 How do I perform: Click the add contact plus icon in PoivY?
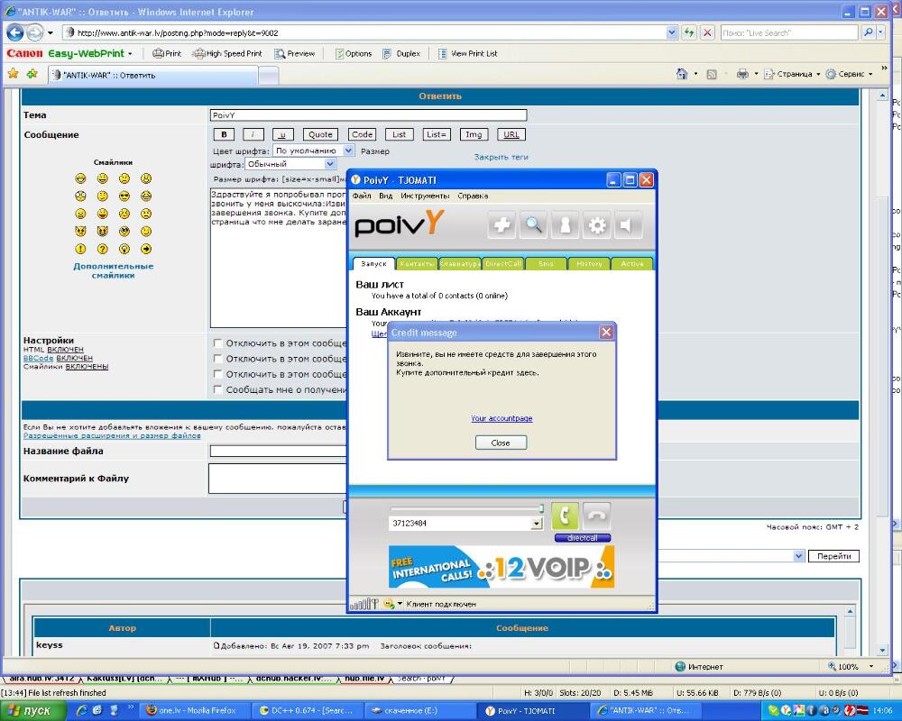pyautogui.click(x=502, y=225)
